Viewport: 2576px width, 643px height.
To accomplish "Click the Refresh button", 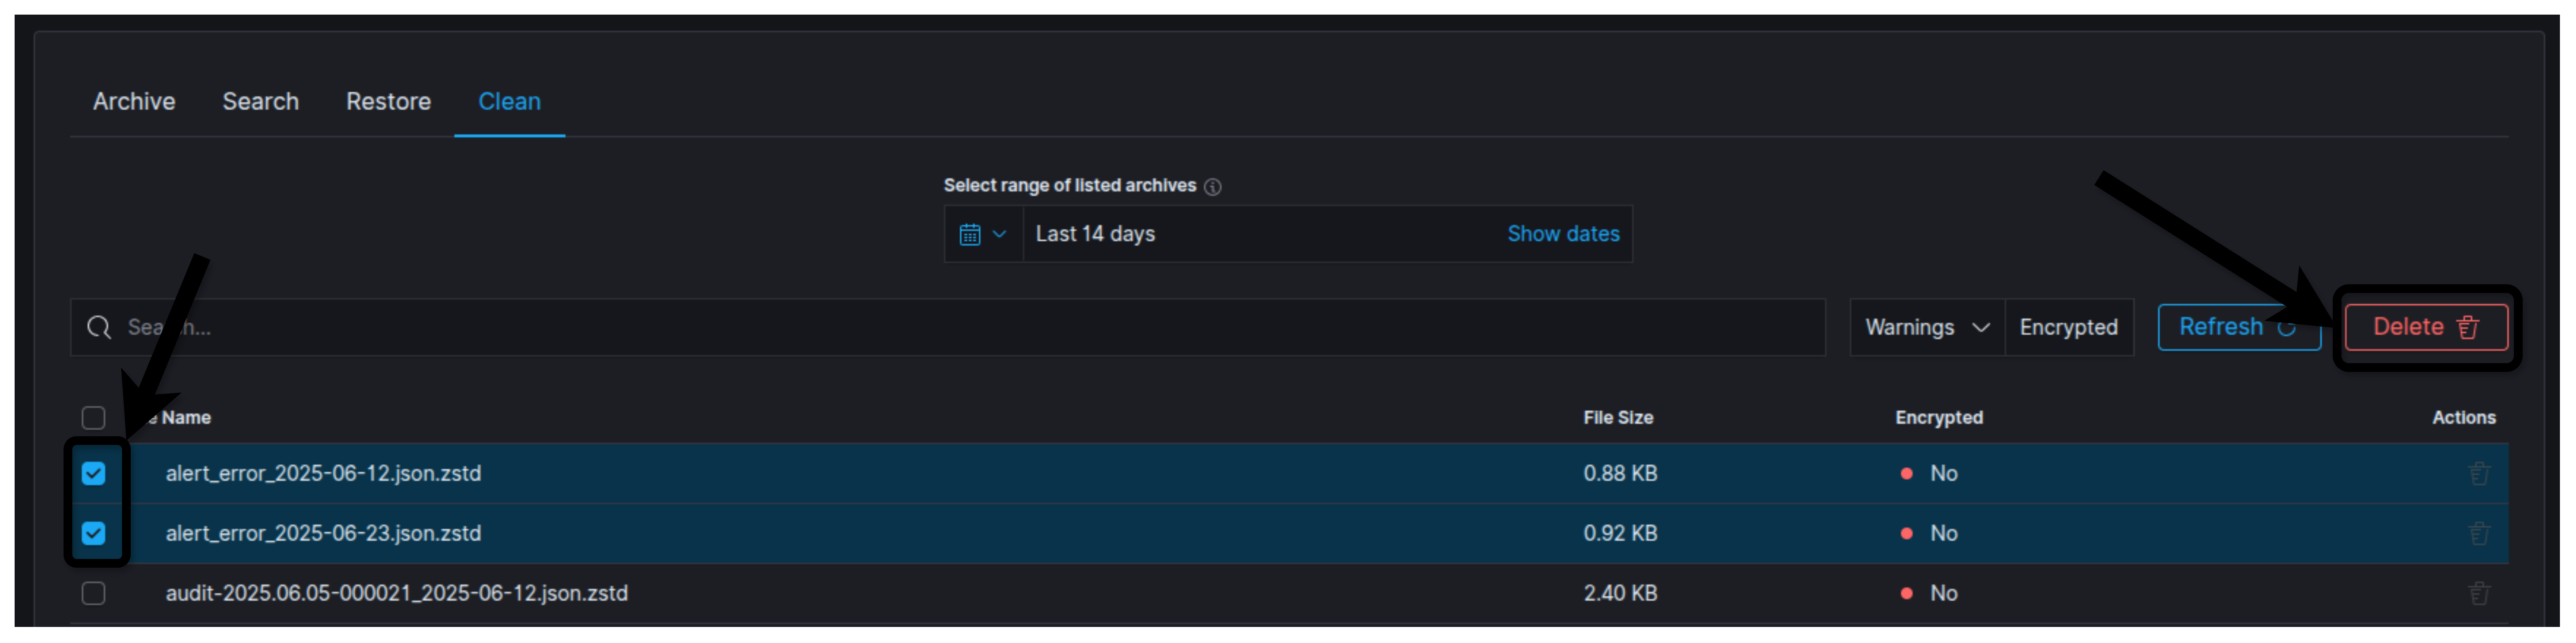I will tap(2238, 327).
